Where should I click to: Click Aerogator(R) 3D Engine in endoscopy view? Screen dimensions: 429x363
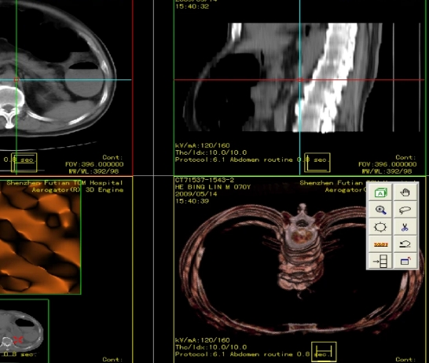[78, 189]
